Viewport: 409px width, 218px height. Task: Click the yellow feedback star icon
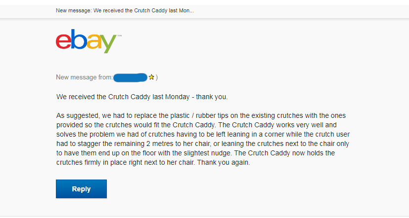(151, 77)
